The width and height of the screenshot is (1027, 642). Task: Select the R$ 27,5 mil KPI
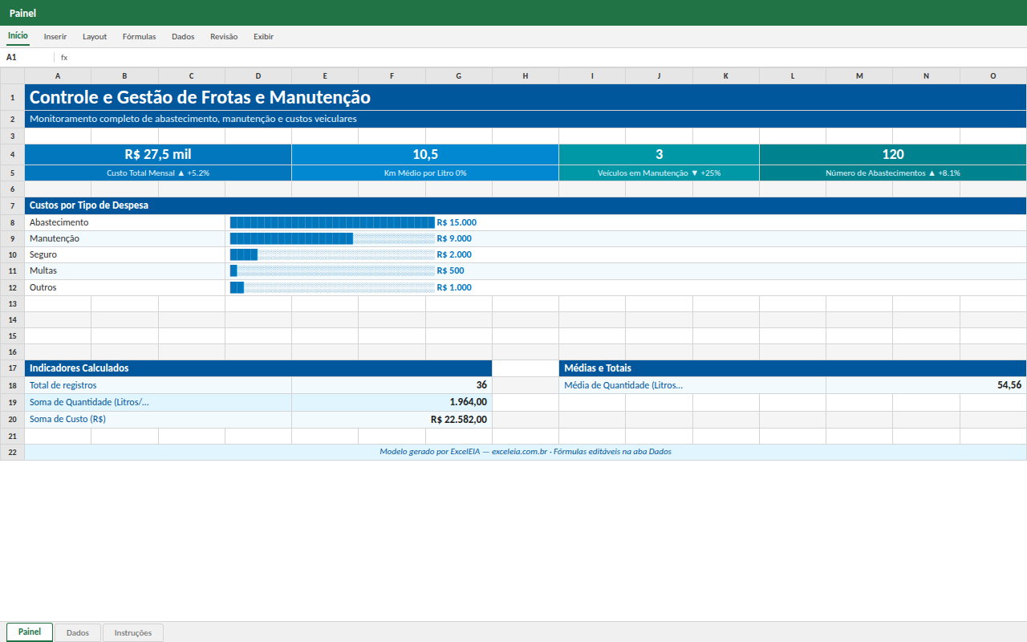(158, 155)
